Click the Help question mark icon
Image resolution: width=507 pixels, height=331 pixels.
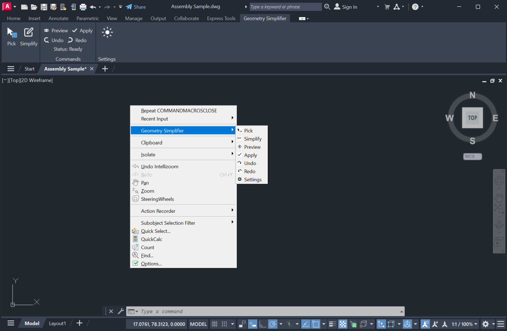(x=415, y=7)
